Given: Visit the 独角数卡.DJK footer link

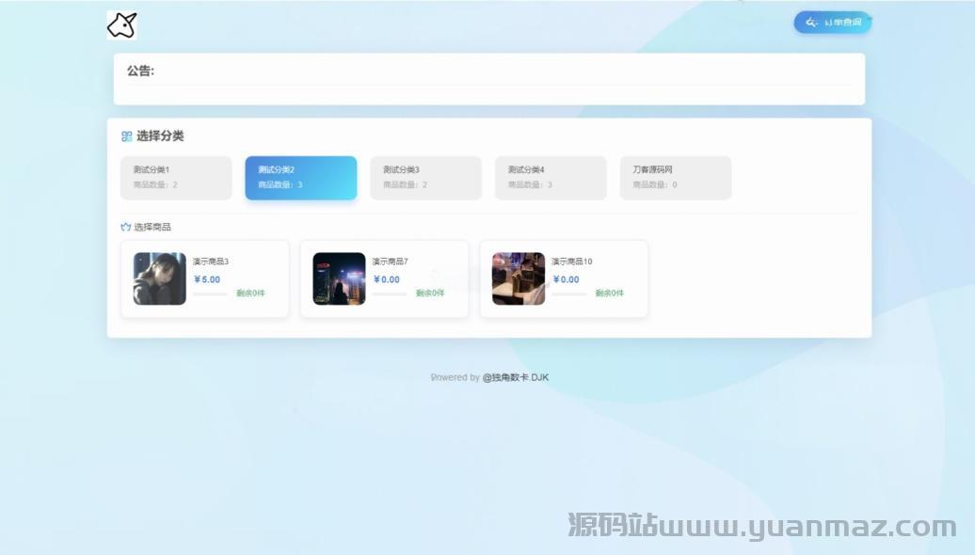Looking at the screenshot, I should click(x=515, y=377).
